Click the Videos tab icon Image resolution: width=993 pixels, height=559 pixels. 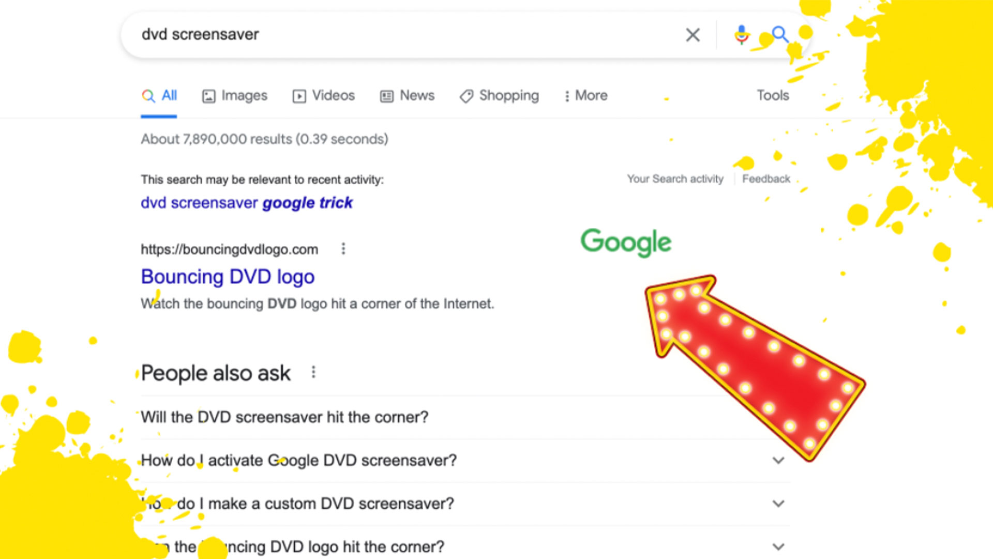pyautogui.click(x=299, y=95)
